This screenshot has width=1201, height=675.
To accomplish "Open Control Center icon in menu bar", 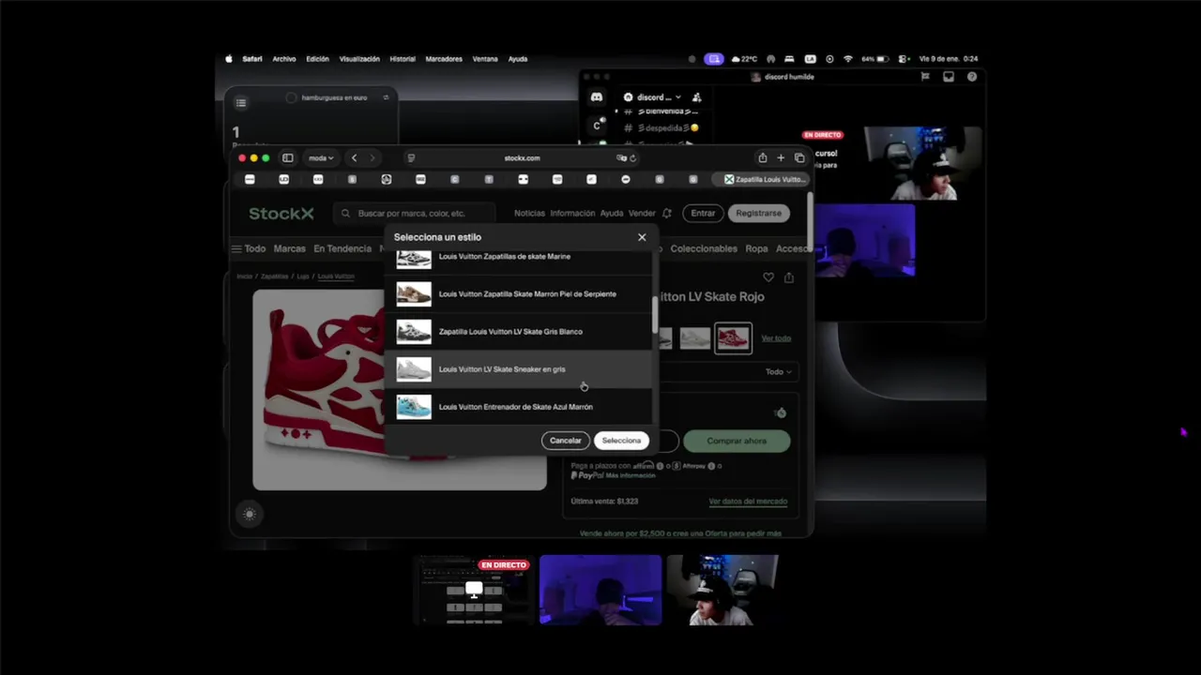I will click(x=903, y=59).
